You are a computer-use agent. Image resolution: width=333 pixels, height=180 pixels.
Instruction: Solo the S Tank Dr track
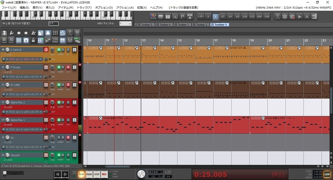[74, 49]
